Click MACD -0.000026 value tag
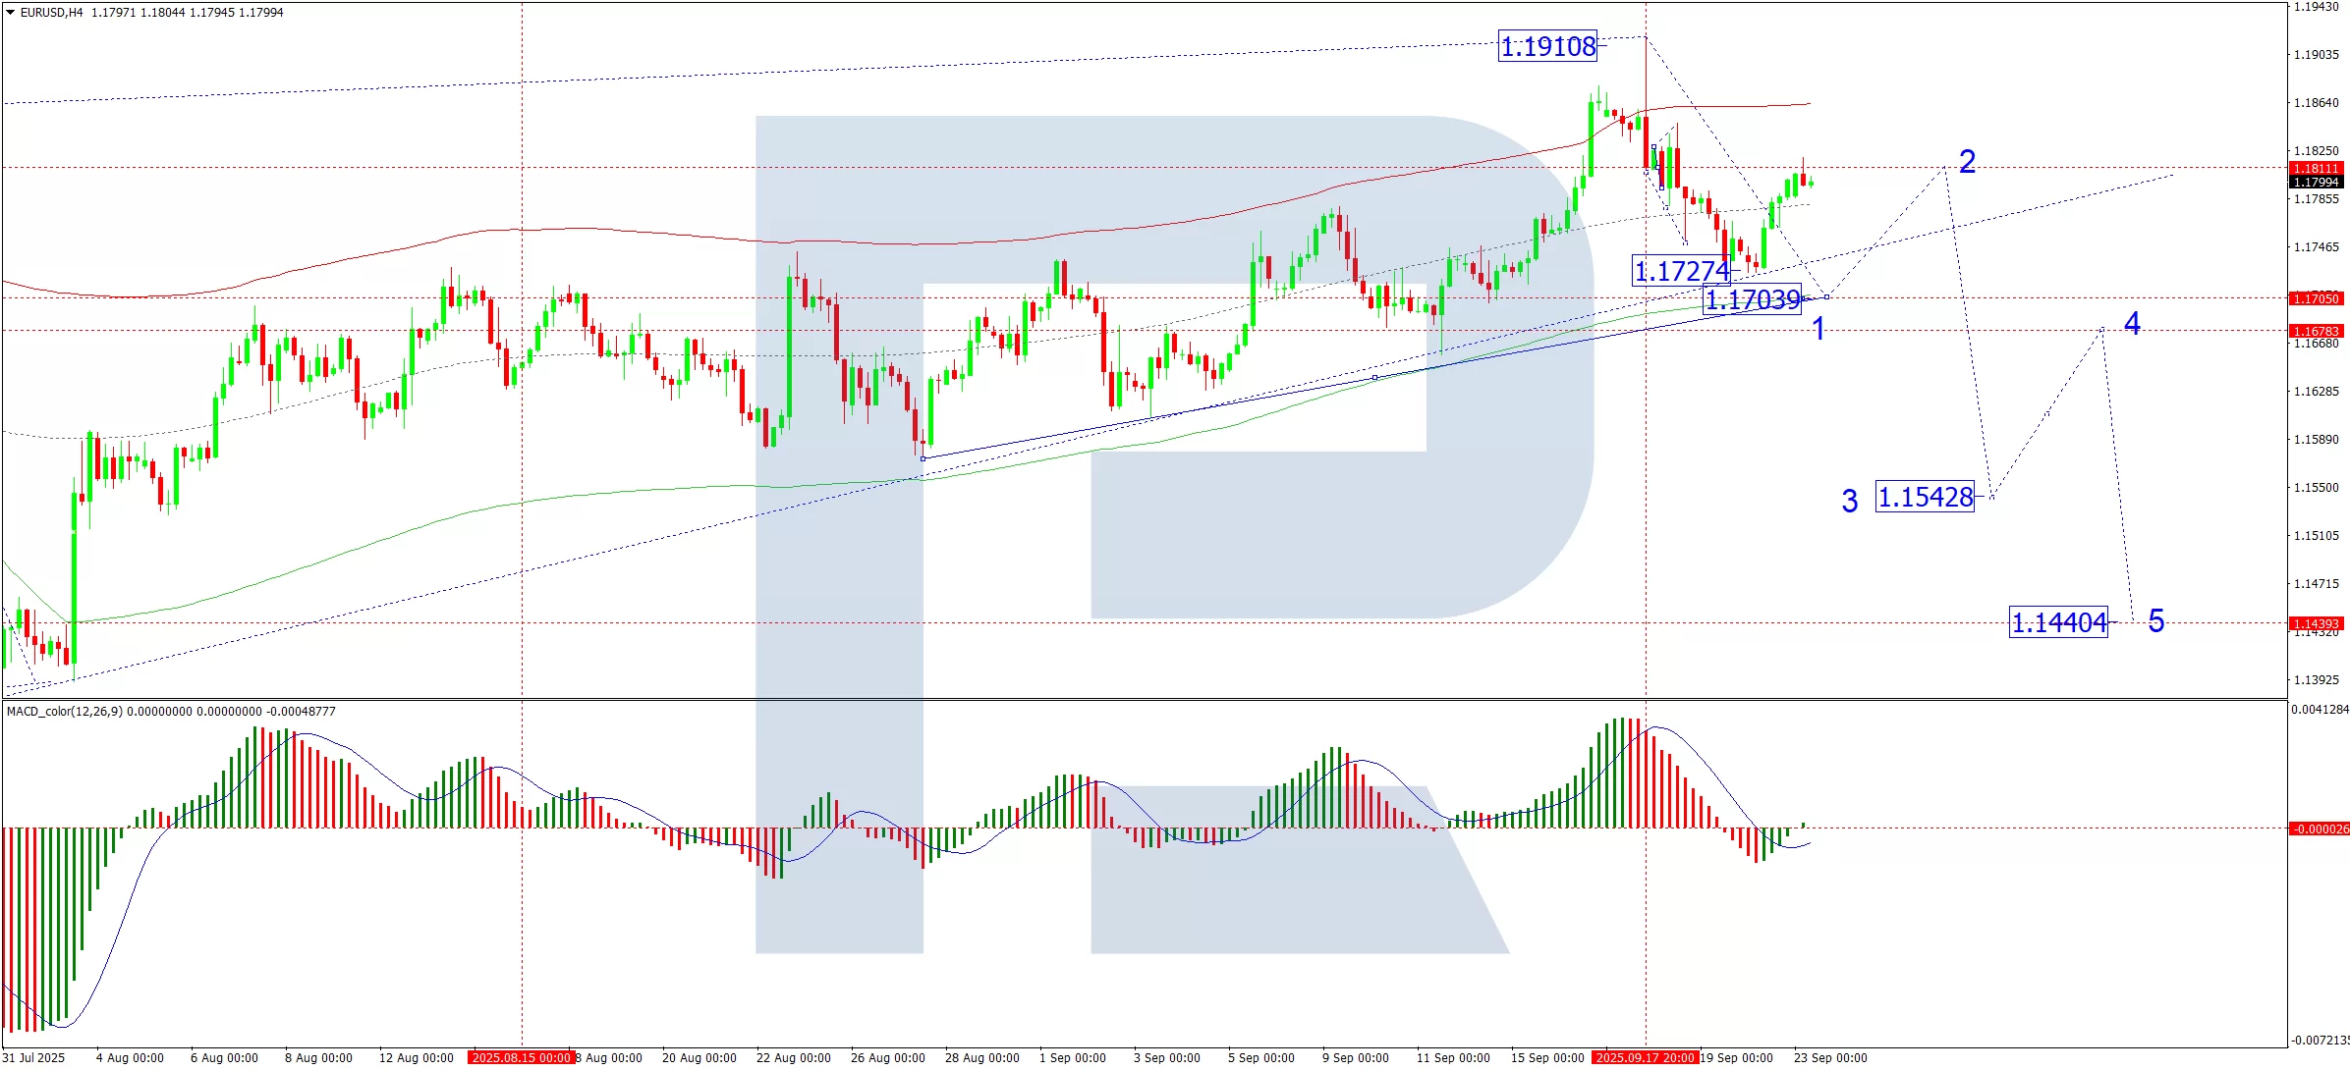 click(x=2318, y=829)
